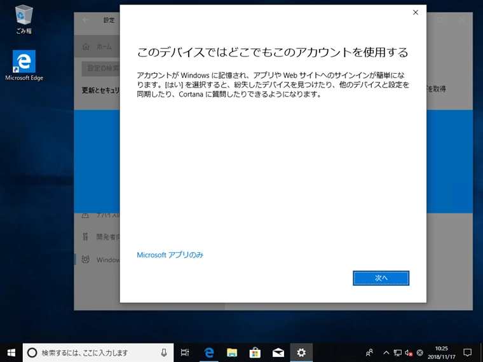Image resolution: width=483 pixels, height=362 pixels.
Task: Choose the Microsoft アプリのみ link
Action: [x=170, y=255]
